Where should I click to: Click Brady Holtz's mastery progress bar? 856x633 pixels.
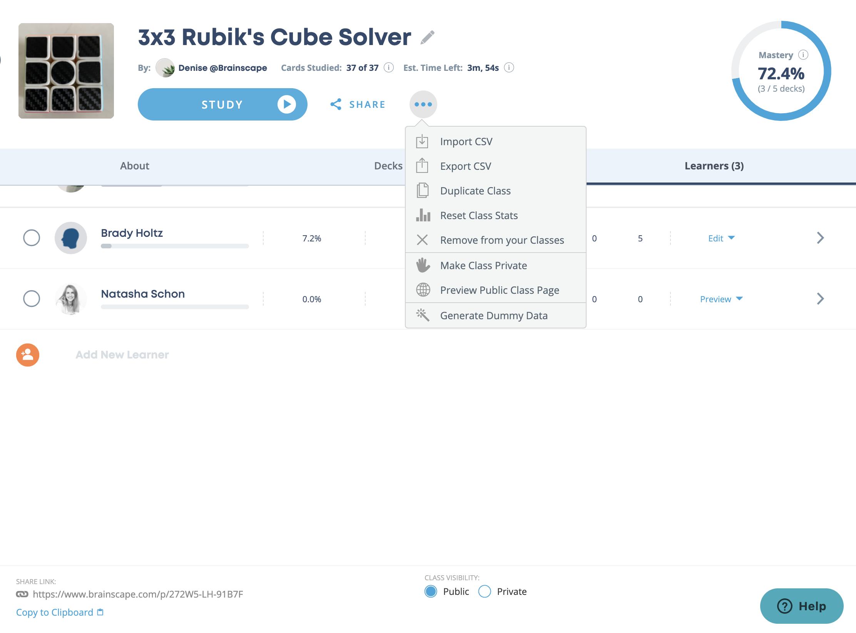pyautogui.click(x=175, y=246)
